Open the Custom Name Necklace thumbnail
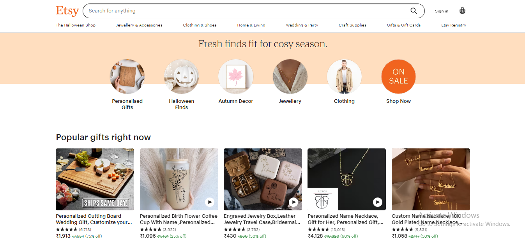 coord(431,179)
